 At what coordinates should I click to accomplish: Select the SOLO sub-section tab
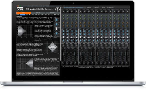click(x=46, y=15)
